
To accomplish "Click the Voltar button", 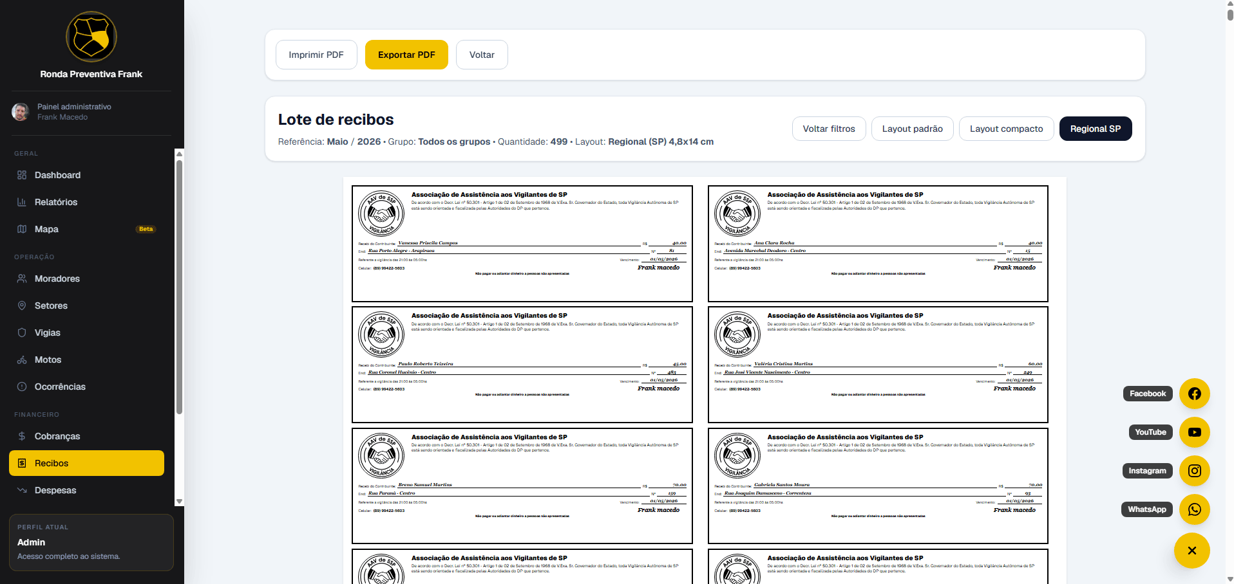I will point(482,55).
